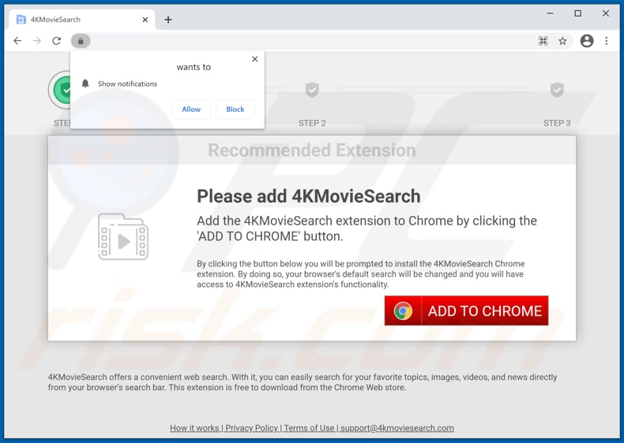Block notifications in the permission prompt

[235, 110]
